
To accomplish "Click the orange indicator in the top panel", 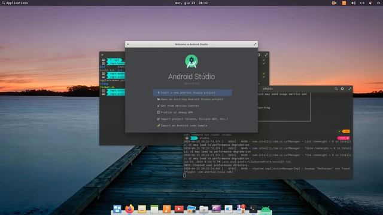I will click(x=344, y=3).
